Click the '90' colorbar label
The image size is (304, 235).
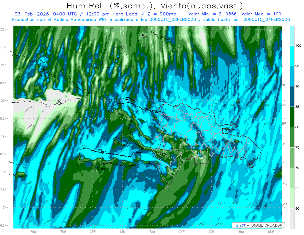298,86
